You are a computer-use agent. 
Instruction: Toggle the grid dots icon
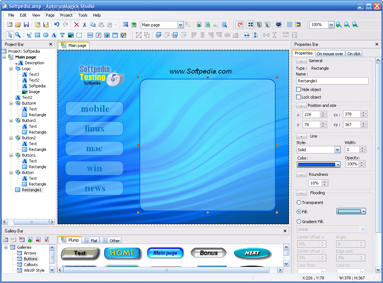pyautogui.click(x=290, y=25)
